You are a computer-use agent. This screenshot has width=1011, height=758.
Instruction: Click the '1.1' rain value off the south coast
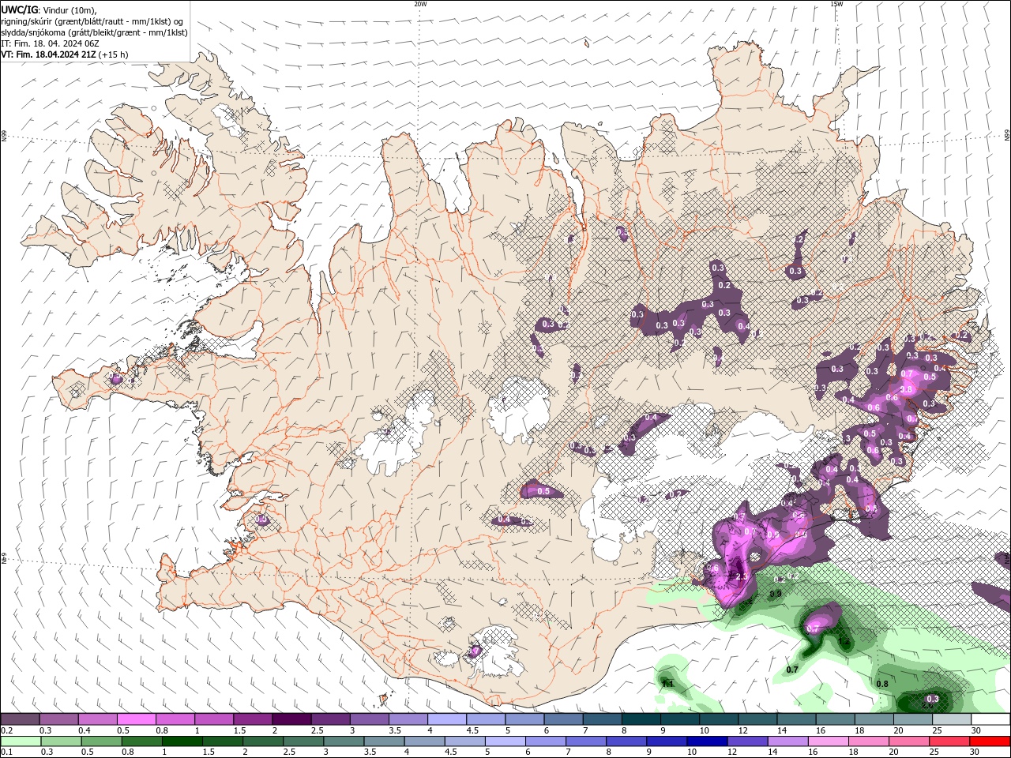click(667, 684)
